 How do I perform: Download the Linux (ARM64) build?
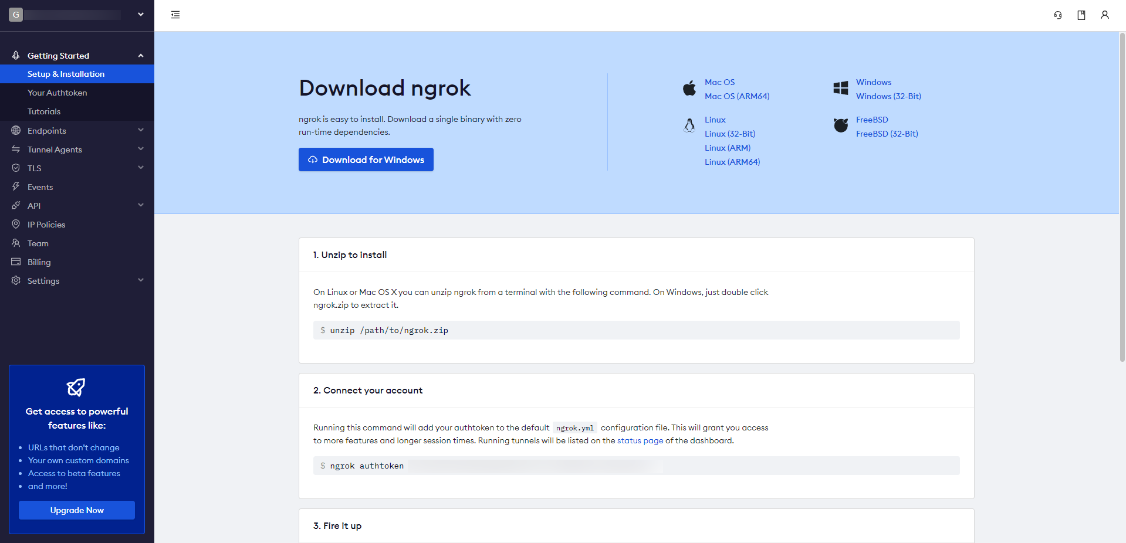coord(732,162)
